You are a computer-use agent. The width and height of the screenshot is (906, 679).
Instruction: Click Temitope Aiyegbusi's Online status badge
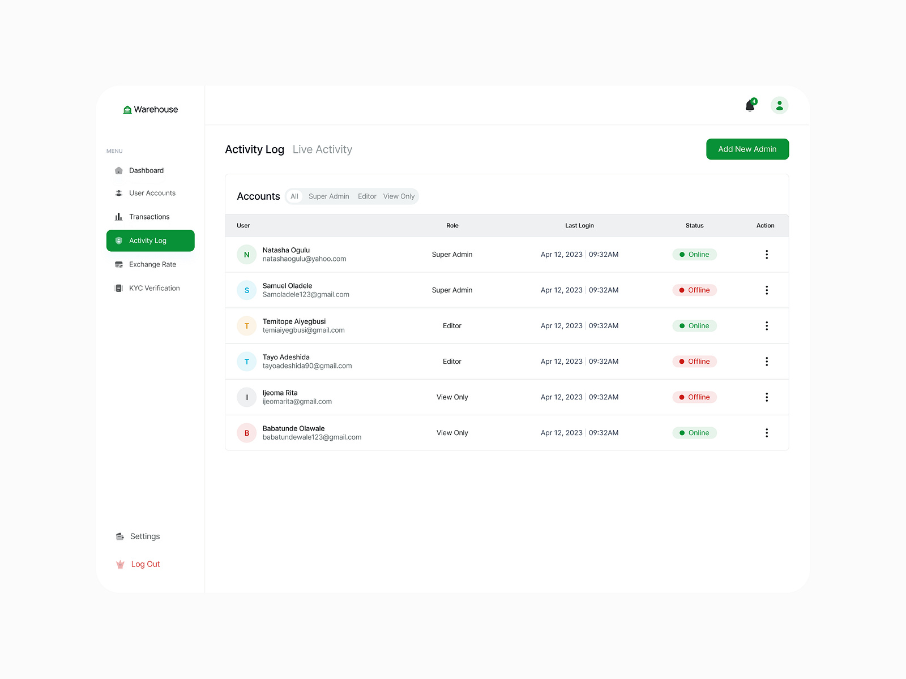[695, 326]
